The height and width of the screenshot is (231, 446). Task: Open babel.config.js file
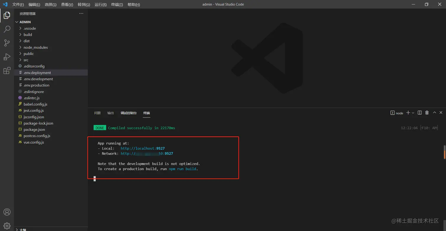(51, 104)
